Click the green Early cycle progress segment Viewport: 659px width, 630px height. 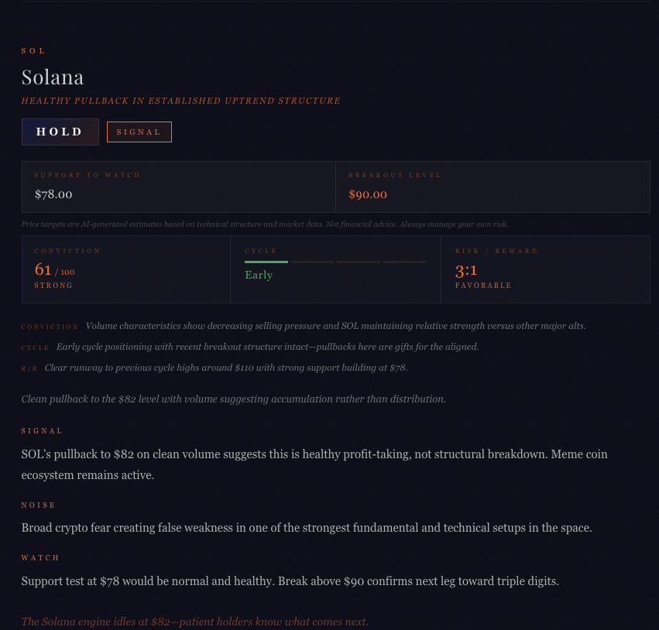pos(266,262)
